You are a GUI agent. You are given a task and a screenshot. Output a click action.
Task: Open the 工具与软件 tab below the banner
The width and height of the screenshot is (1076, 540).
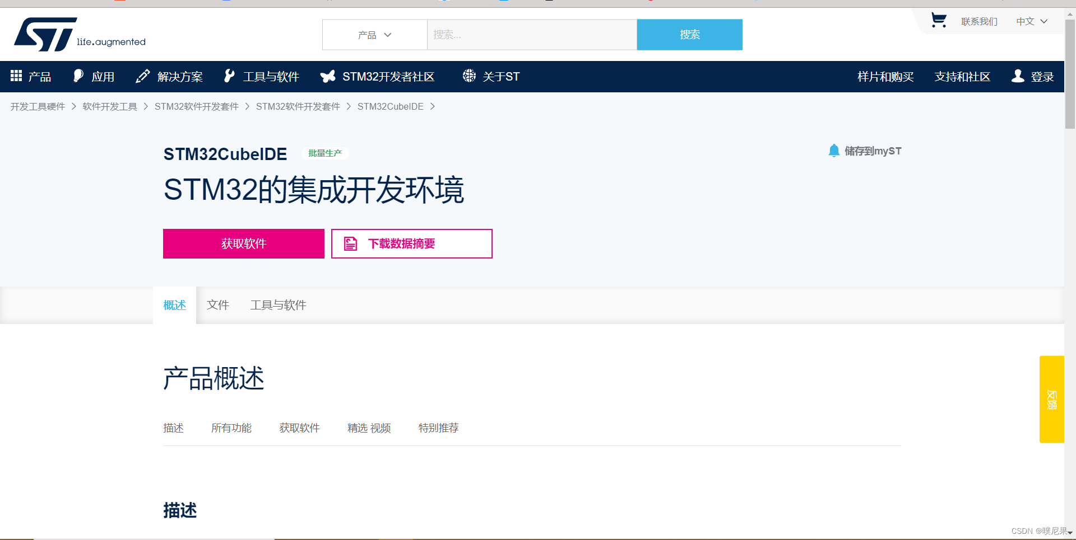(x=277, y=305)
